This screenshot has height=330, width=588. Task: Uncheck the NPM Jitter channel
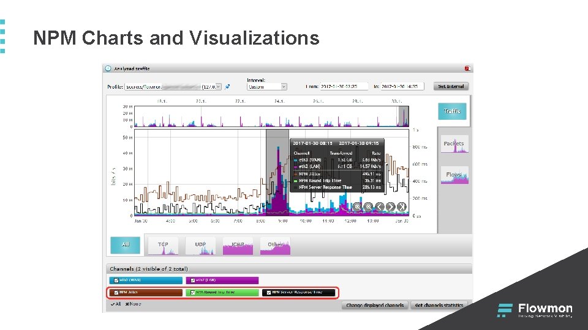tap(116, 293)
